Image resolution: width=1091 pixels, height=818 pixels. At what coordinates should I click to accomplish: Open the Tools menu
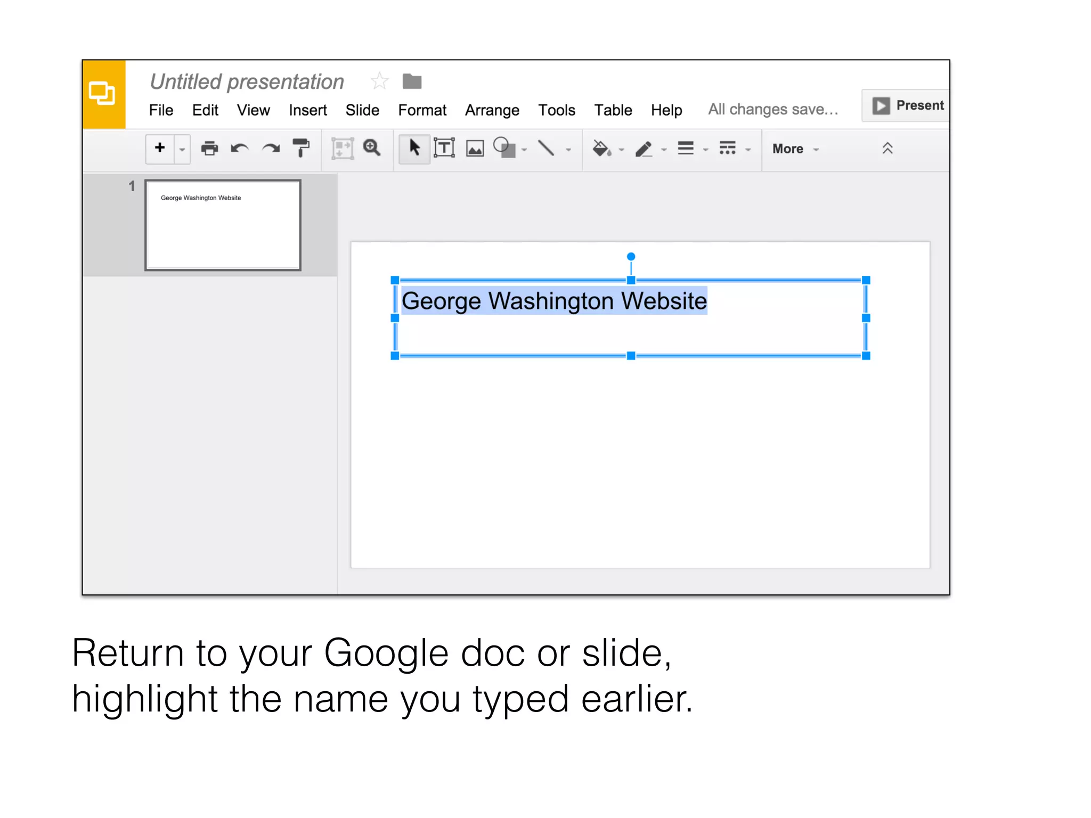(x=557, y=110)
